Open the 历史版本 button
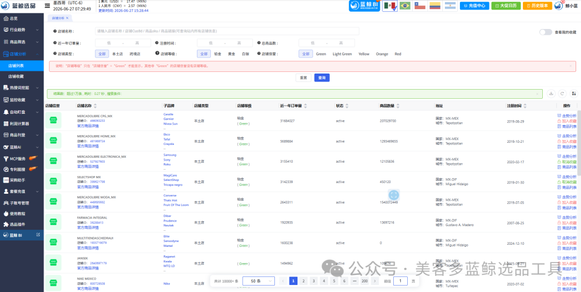581x292 pixels. [x=537, y=6]
